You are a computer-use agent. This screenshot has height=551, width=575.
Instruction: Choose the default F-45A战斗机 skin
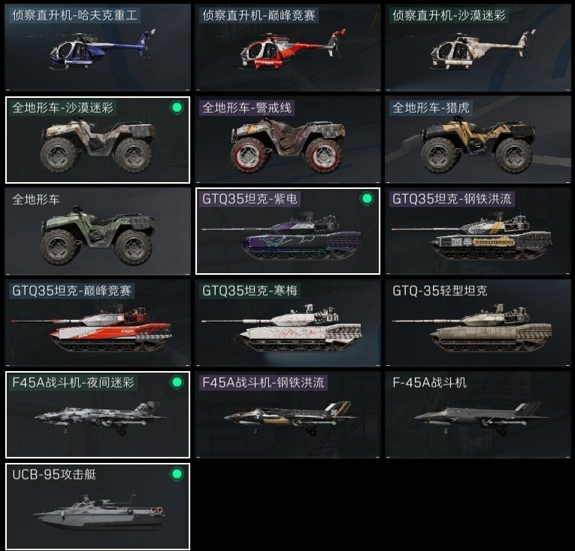pos(478,415)
